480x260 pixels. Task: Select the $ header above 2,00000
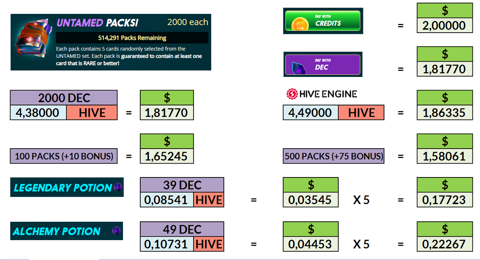445,10
